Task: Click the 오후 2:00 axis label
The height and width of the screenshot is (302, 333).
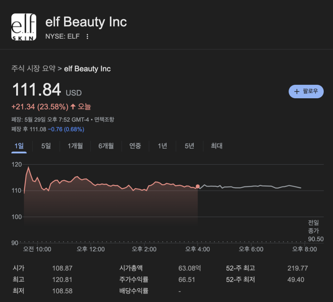Action: (144, 249)
